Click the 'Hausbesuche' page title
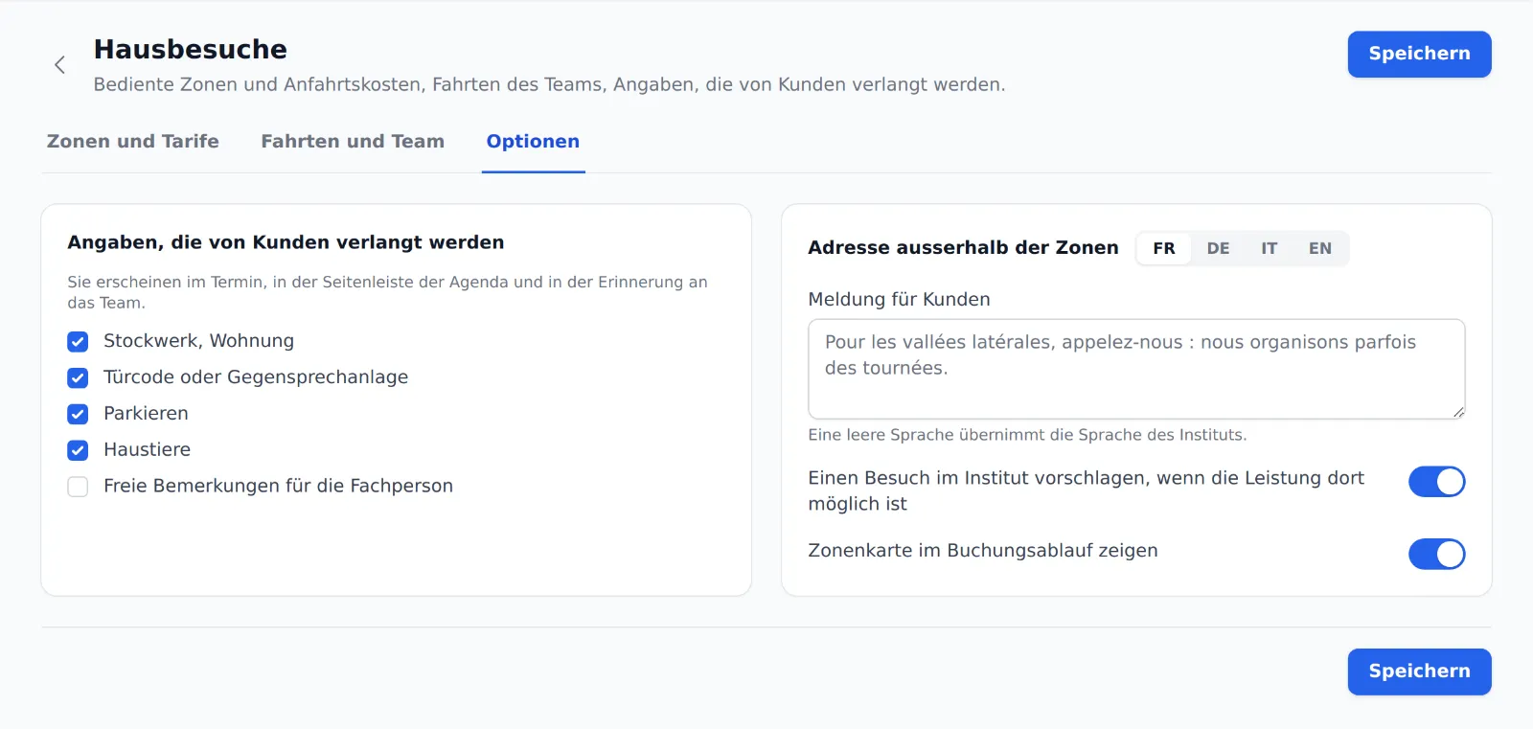The width and height of the screenshot is (1533, 729). 191,49
